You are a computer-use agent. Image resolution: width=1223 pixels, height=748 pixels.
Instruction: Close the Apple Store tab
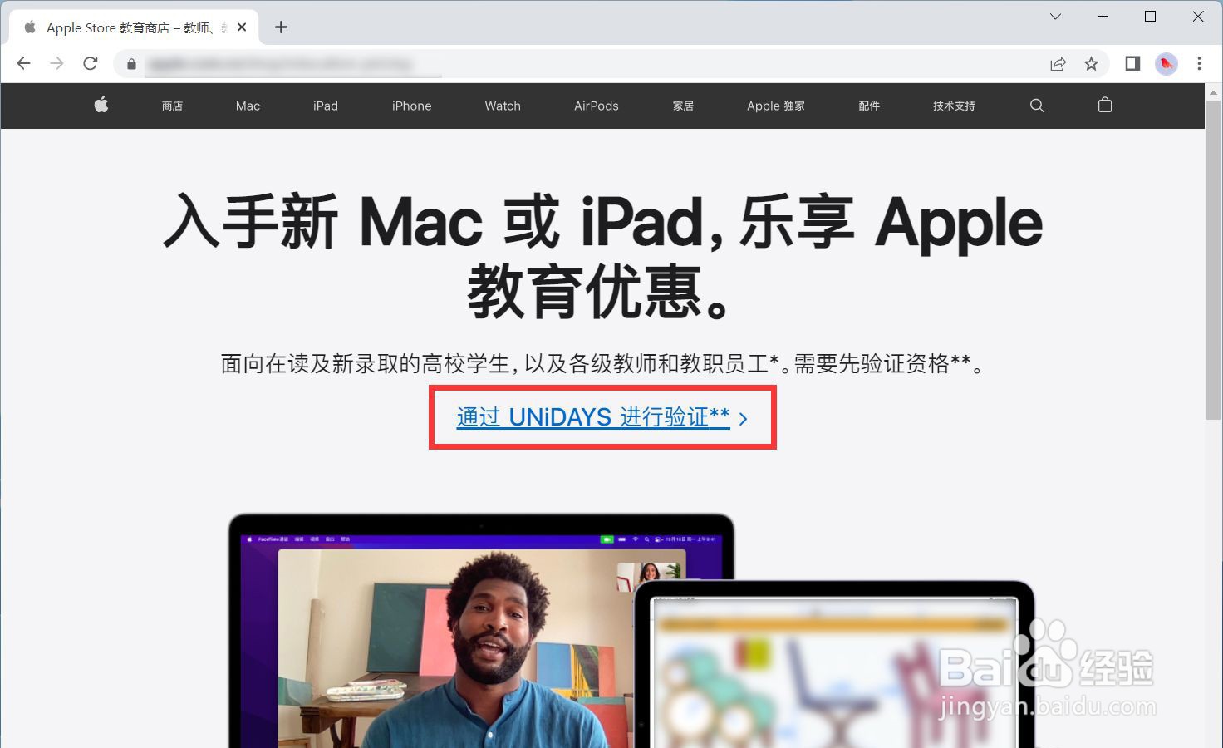[x=242, y=27]
